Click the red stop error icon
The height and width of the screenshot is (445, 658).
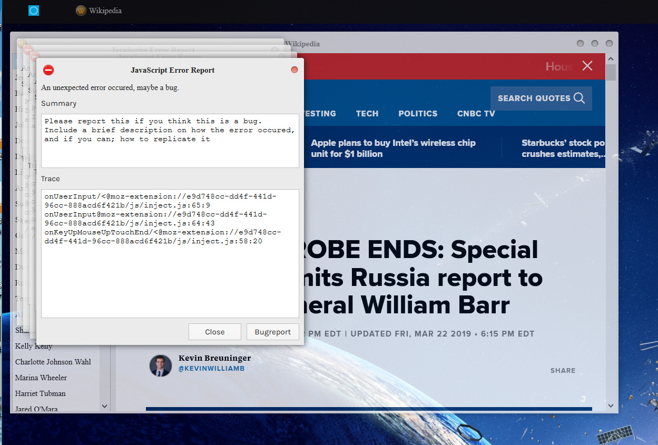[x=48, y=70]
